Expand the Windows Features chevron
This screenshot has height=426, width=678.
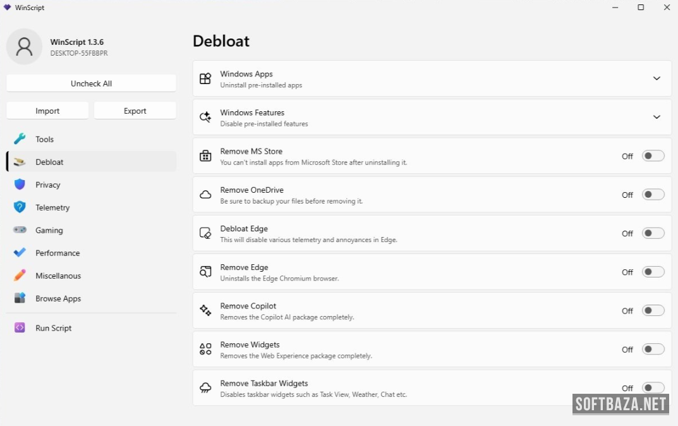[657, 117]
